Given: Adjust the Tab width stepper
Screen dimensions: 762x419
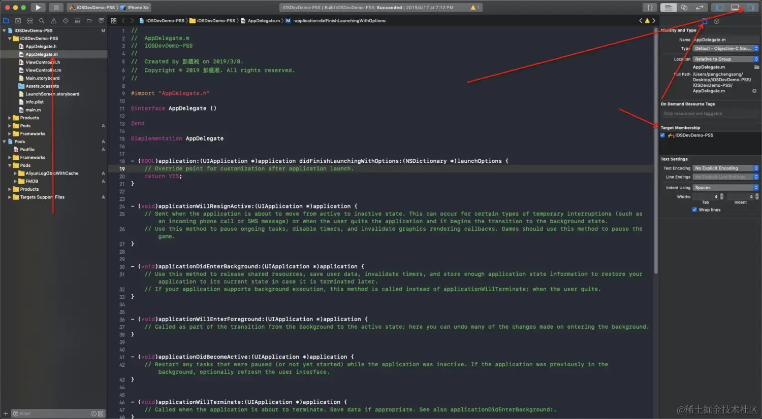Looking at the screenshot, I should (x=722, y=196).
